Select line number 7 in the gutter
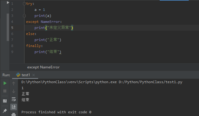Image resolution: width=199 pixels, height=116 pixels. [x=12, y=40]
